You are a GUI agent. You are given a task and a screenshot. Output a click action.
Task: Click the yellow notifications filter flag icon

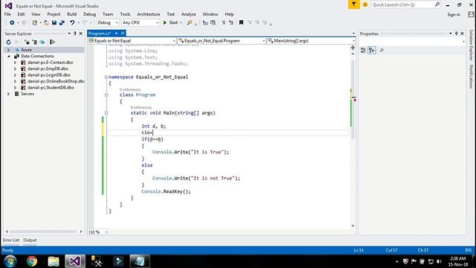pos(354,4)
